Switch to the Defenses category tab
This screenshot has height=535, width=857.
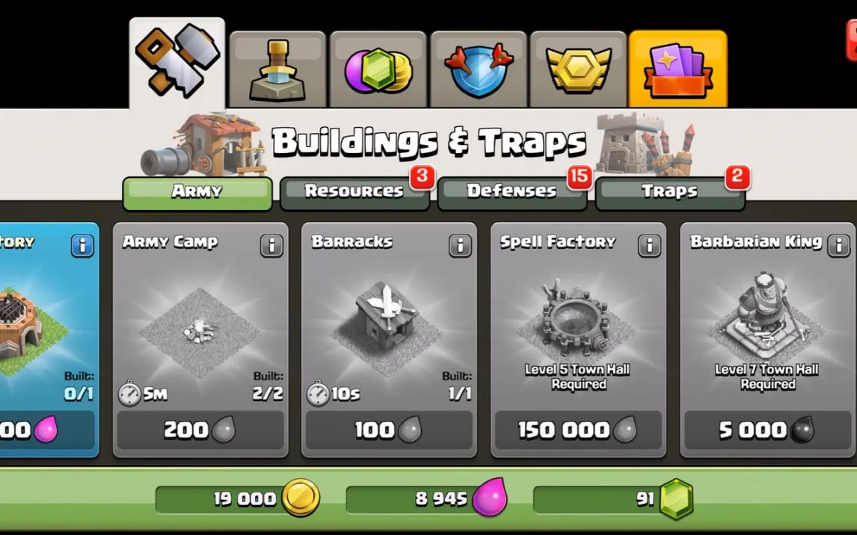tap(512, 194)
